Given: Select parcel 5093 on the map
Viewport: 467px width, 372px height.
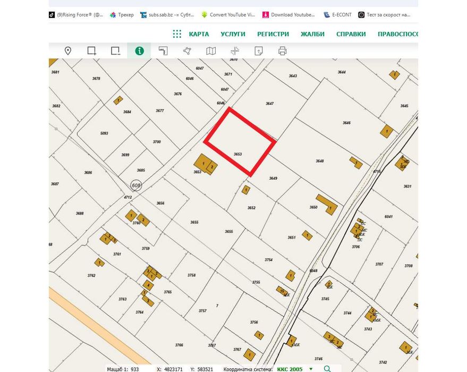Looking at the screenshot, I should click(104, 133).
